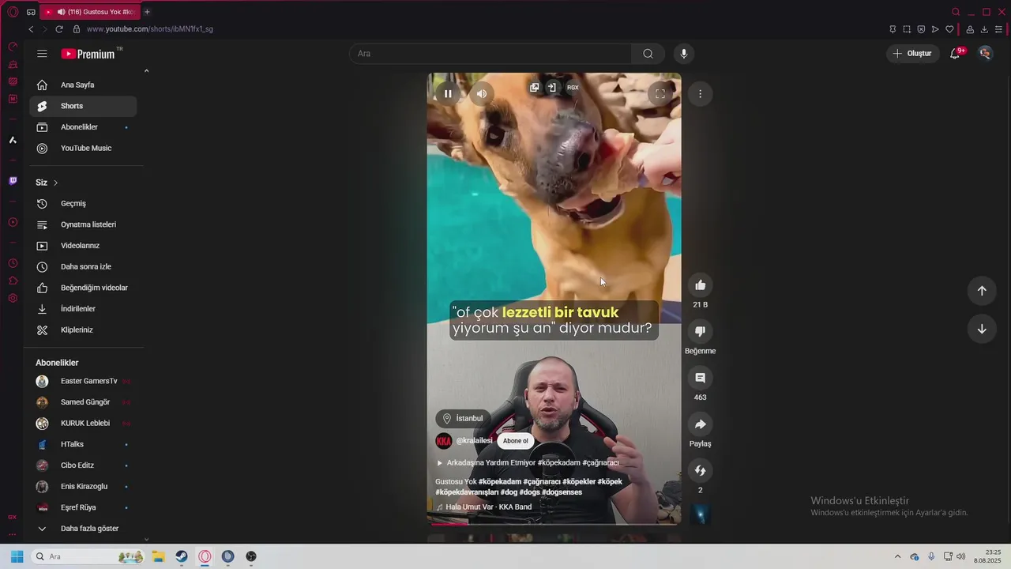Open Videolarınız in the sidebar
Screen dimensions: 1011x569
coord(83,246)
